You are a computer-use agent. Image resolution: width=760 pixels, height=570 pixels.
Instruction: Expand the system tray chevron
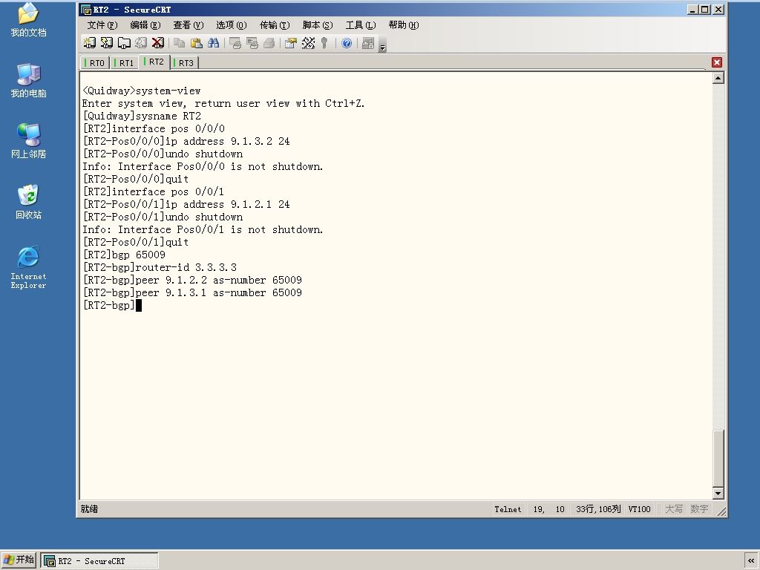[751, 560]
